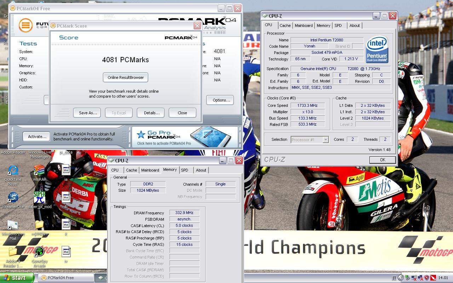
Task: Click the Go Pro PCMark04 star banner
Action: [x=185, y=137]
